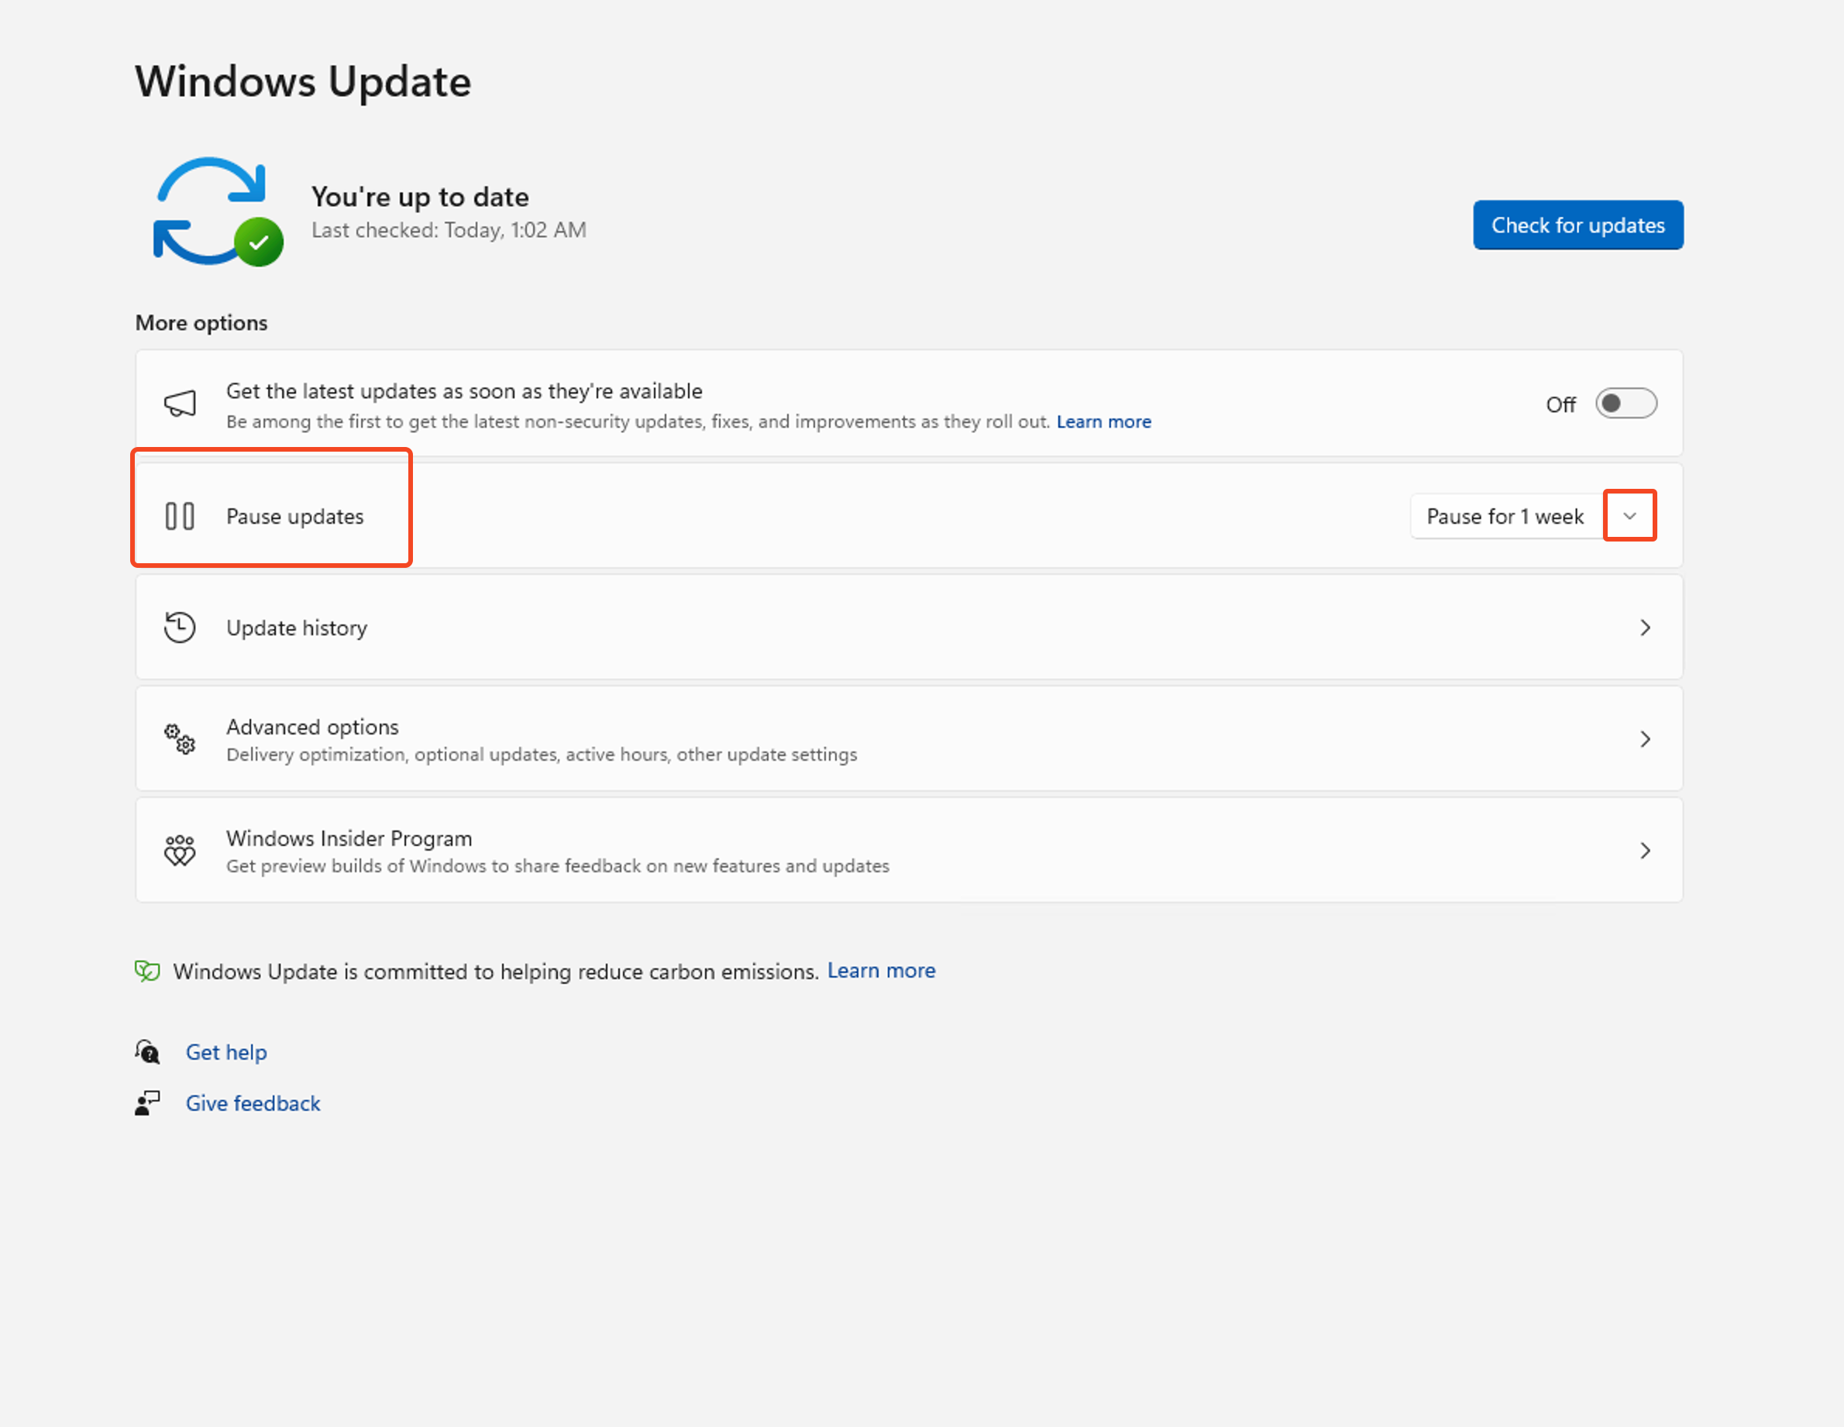Click the Windows Update sync status icon
This screenshot has height=1427, width=1844.
[218, 212]
